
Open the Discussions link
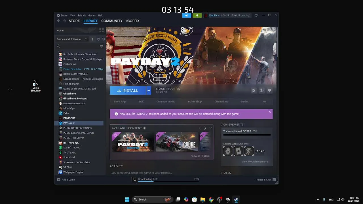[x=221, y=101]
